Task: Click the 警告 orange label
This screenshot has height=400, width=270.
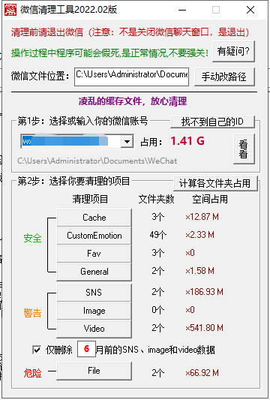Action: [x=32, y=313]
